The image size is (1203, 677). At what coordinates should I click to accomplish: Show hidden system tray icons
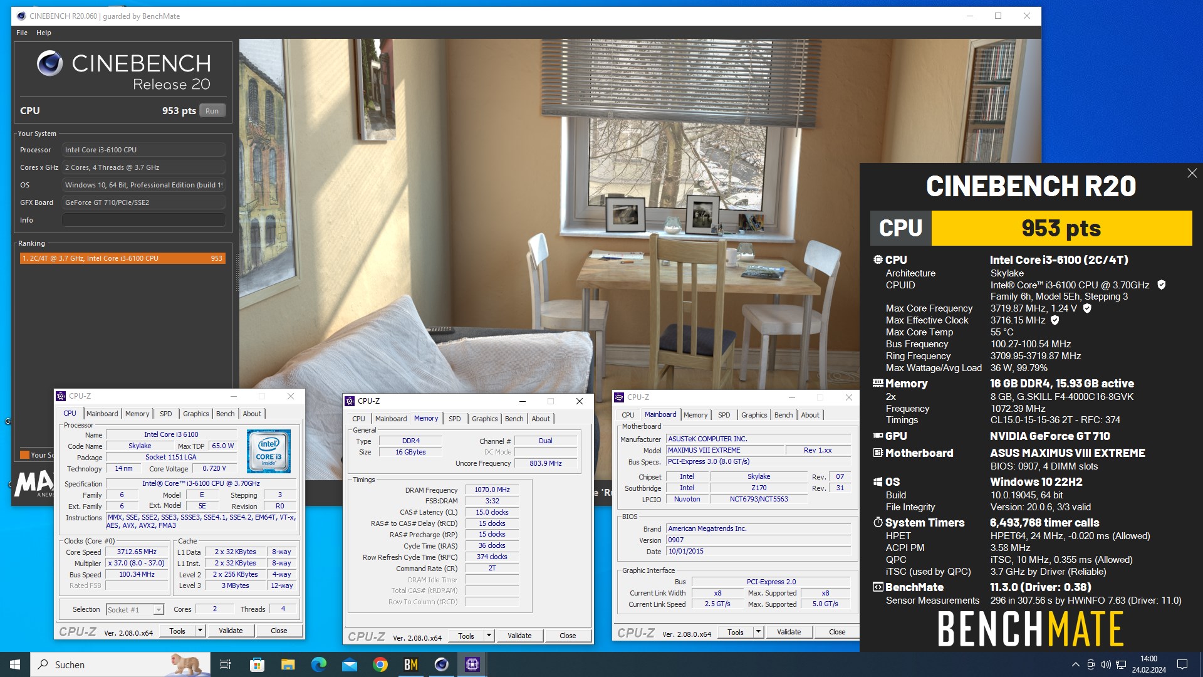click(1076, 664)
